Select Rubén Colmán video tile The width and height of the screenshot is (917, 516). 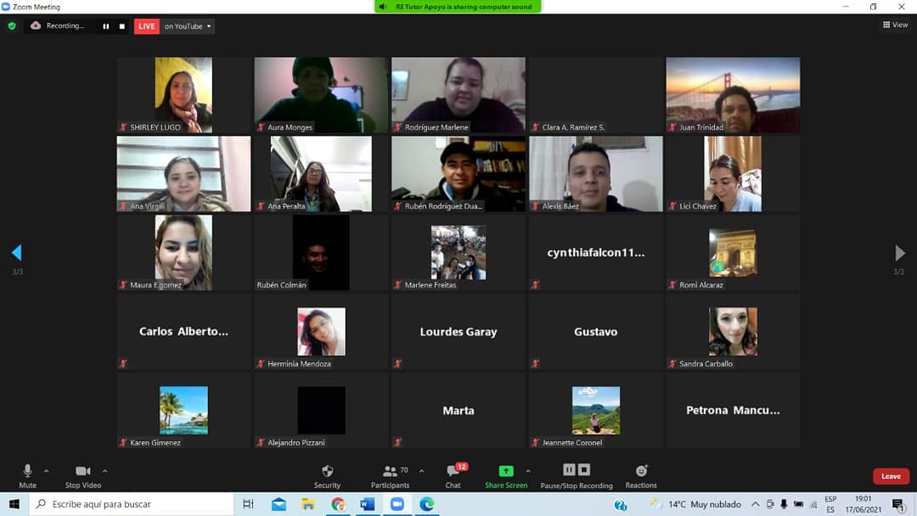[321, 252]
